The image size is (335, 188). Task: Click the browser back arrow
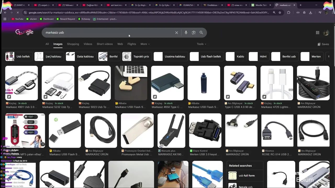5,13
